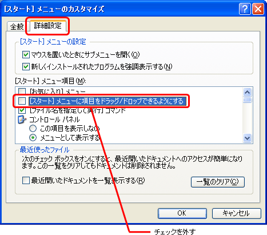Toggle マウスを置いたときにサブメニューを開く checkbox
The image size is (267, 235).
26,55
